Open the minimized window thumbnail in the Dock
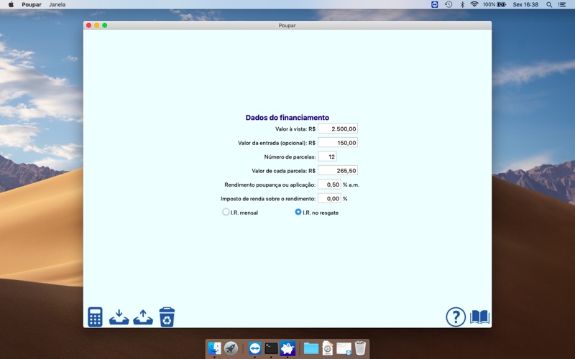 pyautogui.click(x=344, y=348)
